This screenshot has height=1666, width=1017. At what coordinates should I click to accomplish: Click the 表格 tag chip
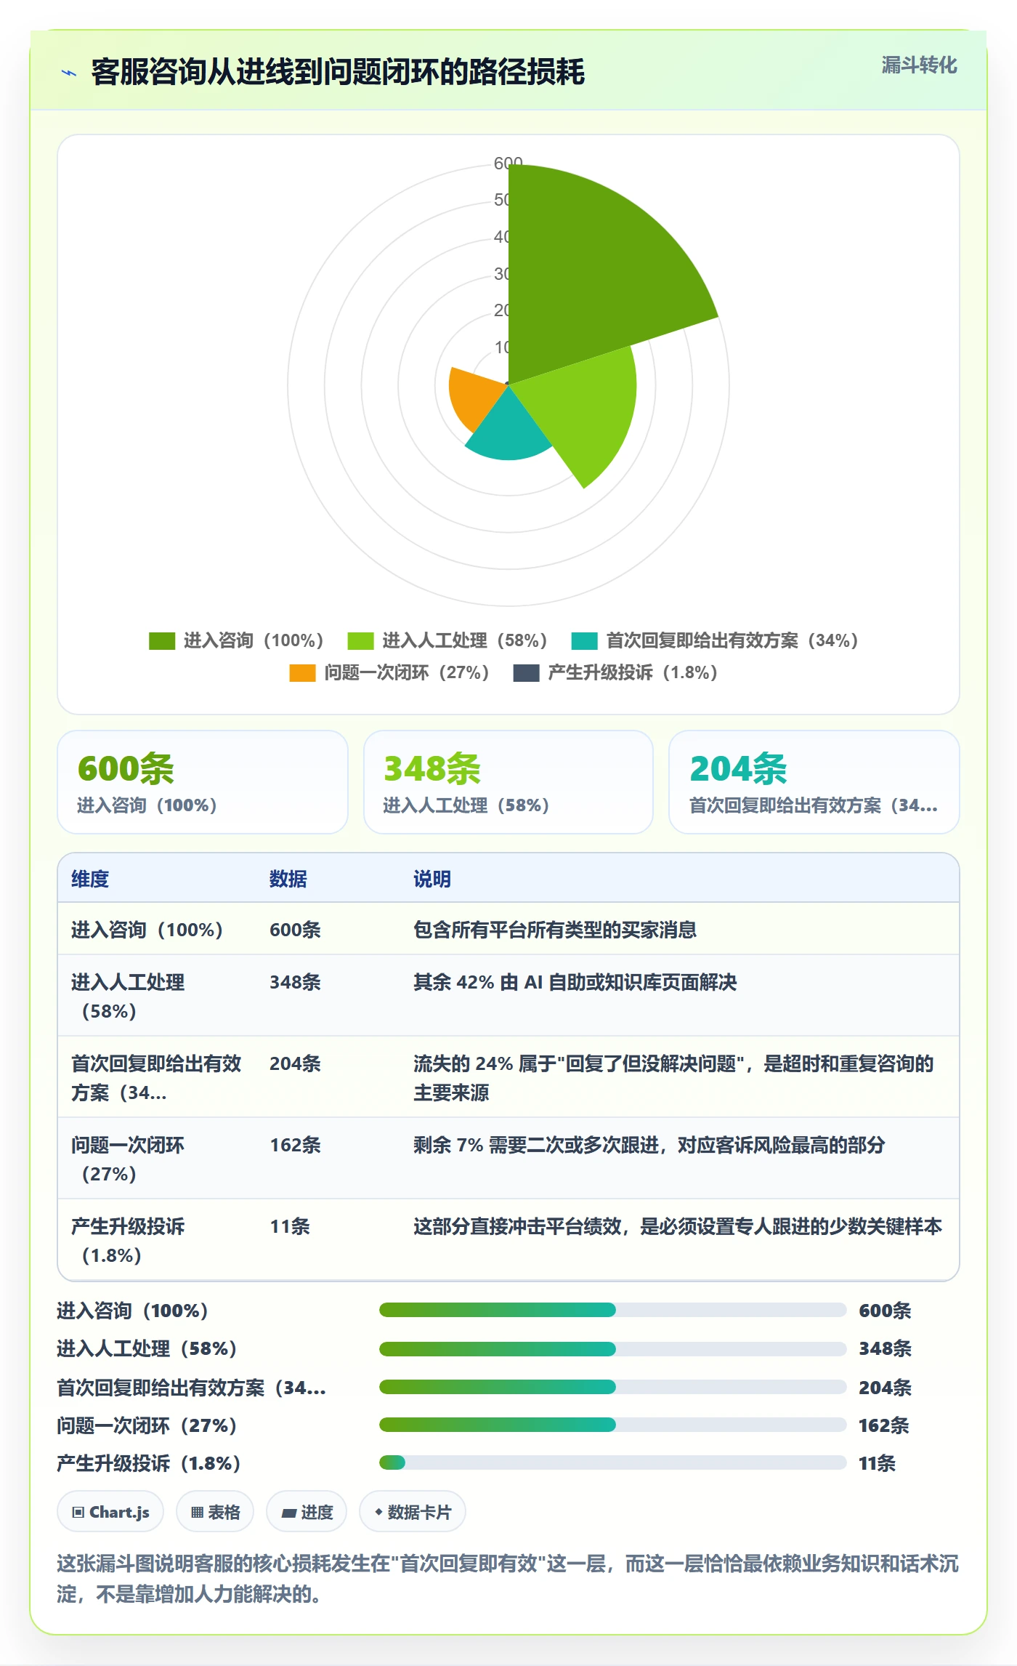(x=215, y=1512)
